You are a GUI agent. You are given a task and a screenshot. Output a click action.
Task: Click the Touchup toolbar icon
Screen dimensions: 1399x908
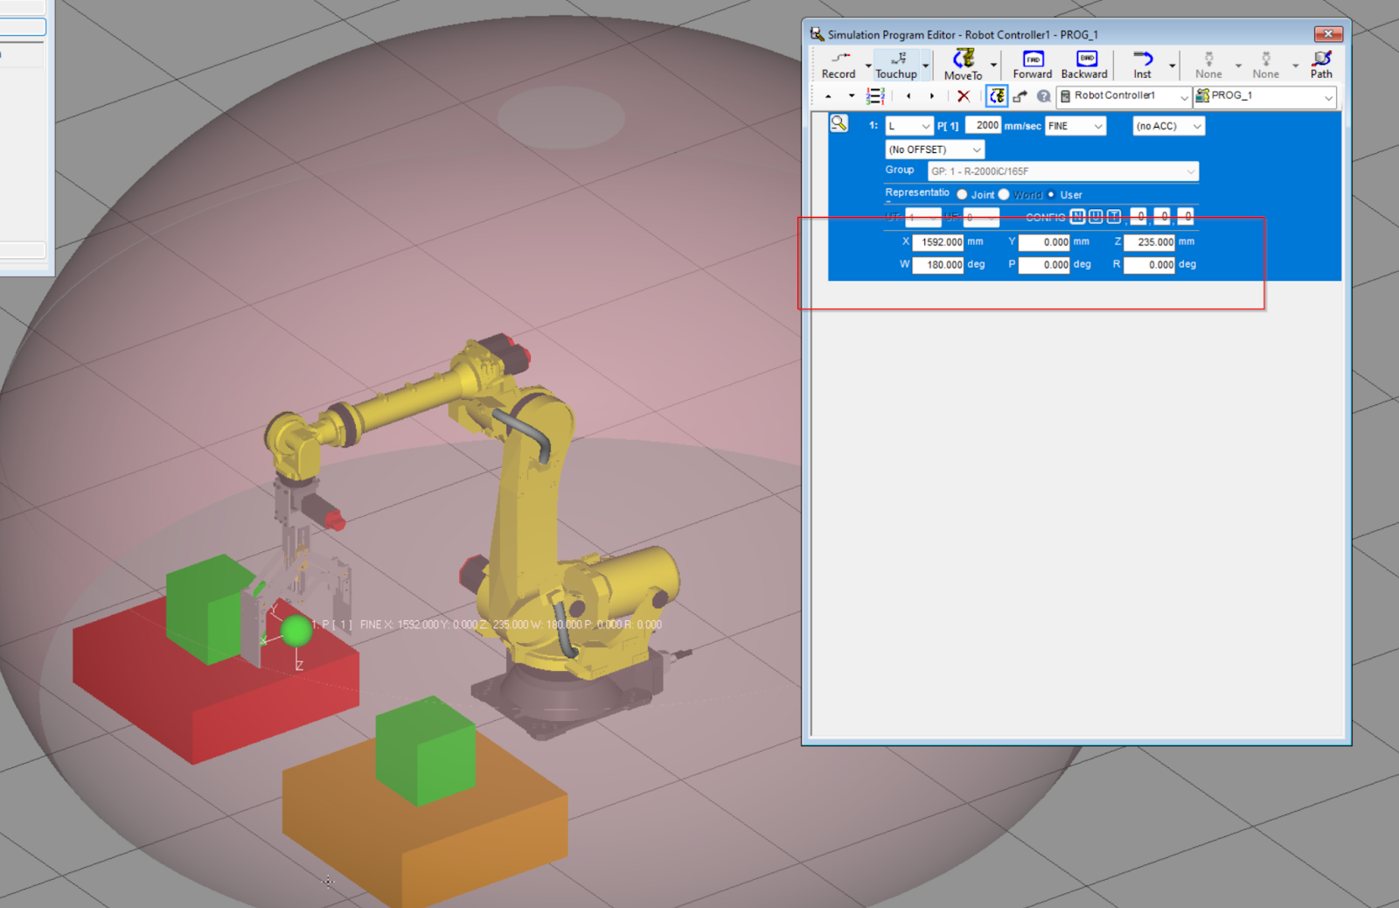pyautogui.click(x=896, y=64)
